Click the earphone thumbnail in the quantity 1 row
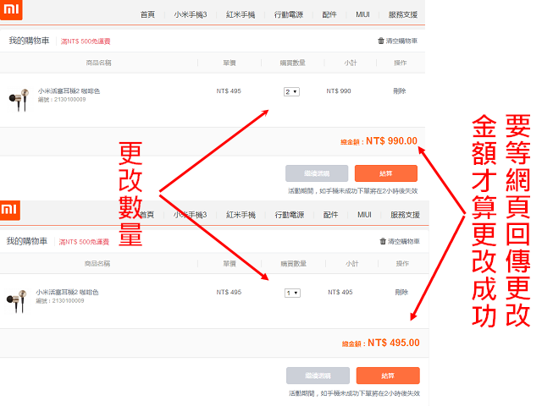Image resolution: width=542 pixels, height=406 pixels. [x=17, y=301]
